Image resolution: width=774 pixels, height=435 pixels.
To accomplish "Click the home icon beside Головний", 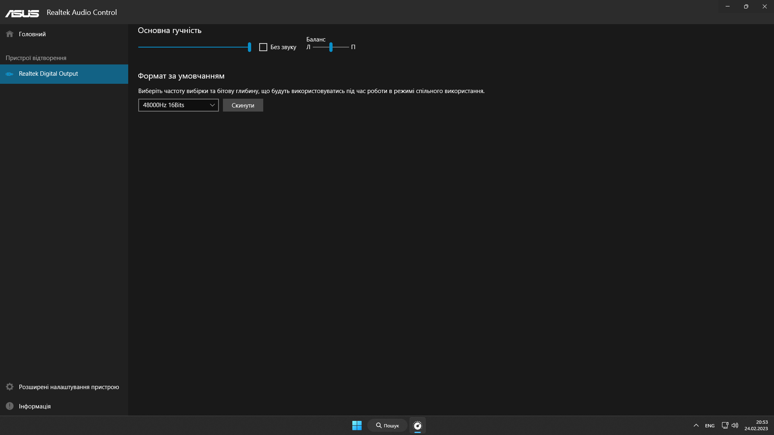I will [10, 34].
